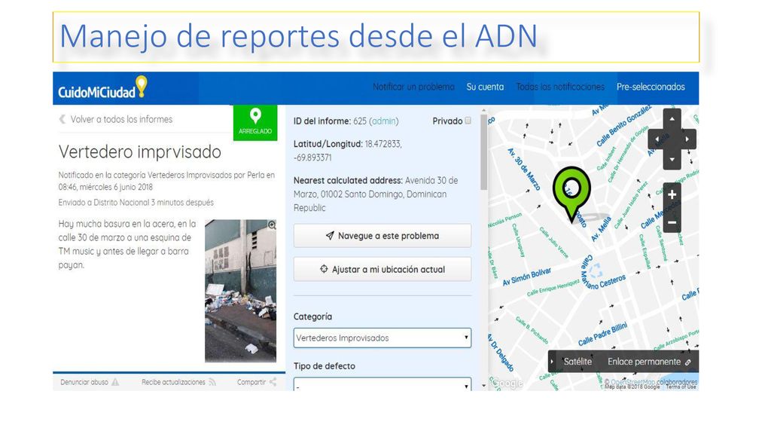
Task: Click the CuidoMiCiudad logo
Action: click(x=102, y=87)
